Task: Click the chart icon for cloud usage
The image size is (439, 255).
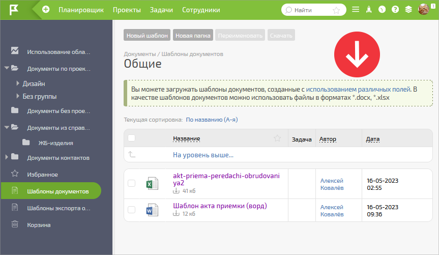Action: point(15,50)
